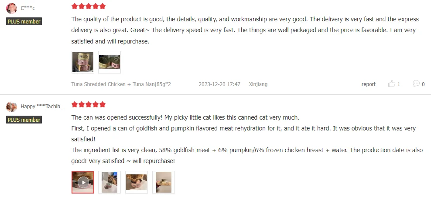Image resolution: width=431 pixels, height=197 pixels.
Task: Open the comment bubble on C***c's review
Action: click(416, 84)
